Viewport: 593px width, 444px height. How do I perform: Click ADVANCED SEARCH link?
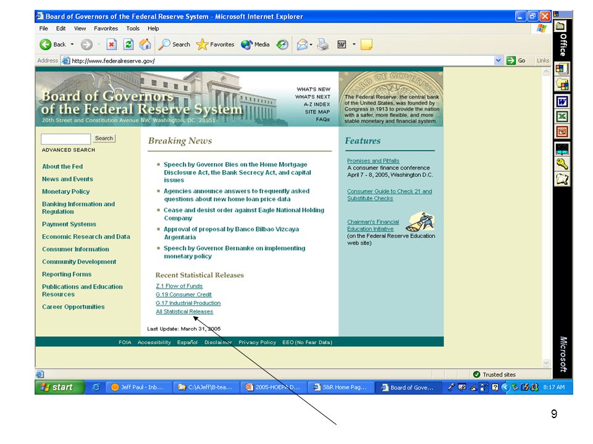point(69,150)
